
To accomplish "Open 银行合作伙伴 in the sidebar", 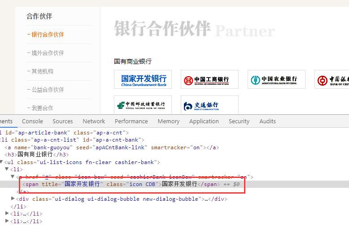I will 48,35.
